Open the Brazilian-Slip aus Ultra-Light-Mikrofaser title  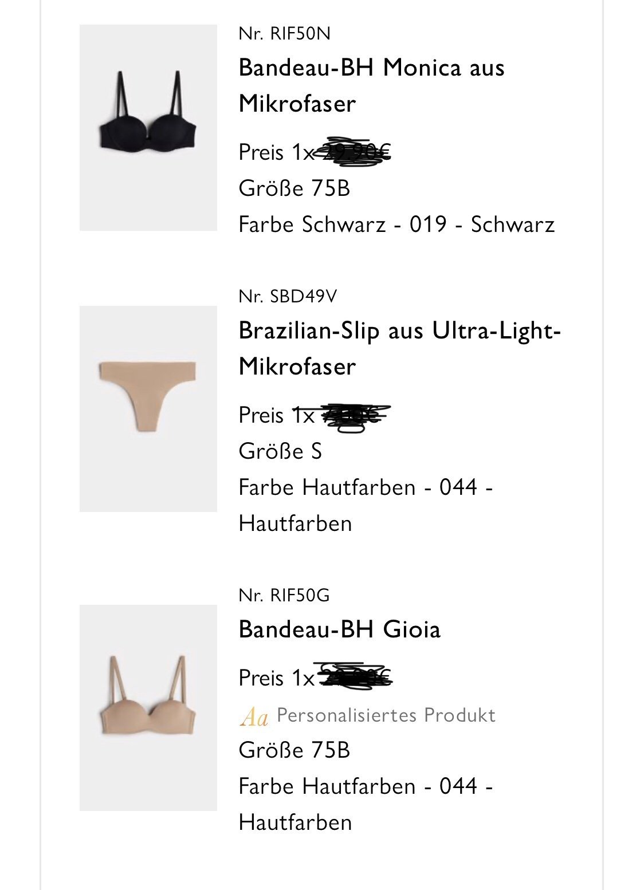tap(399, 348)
